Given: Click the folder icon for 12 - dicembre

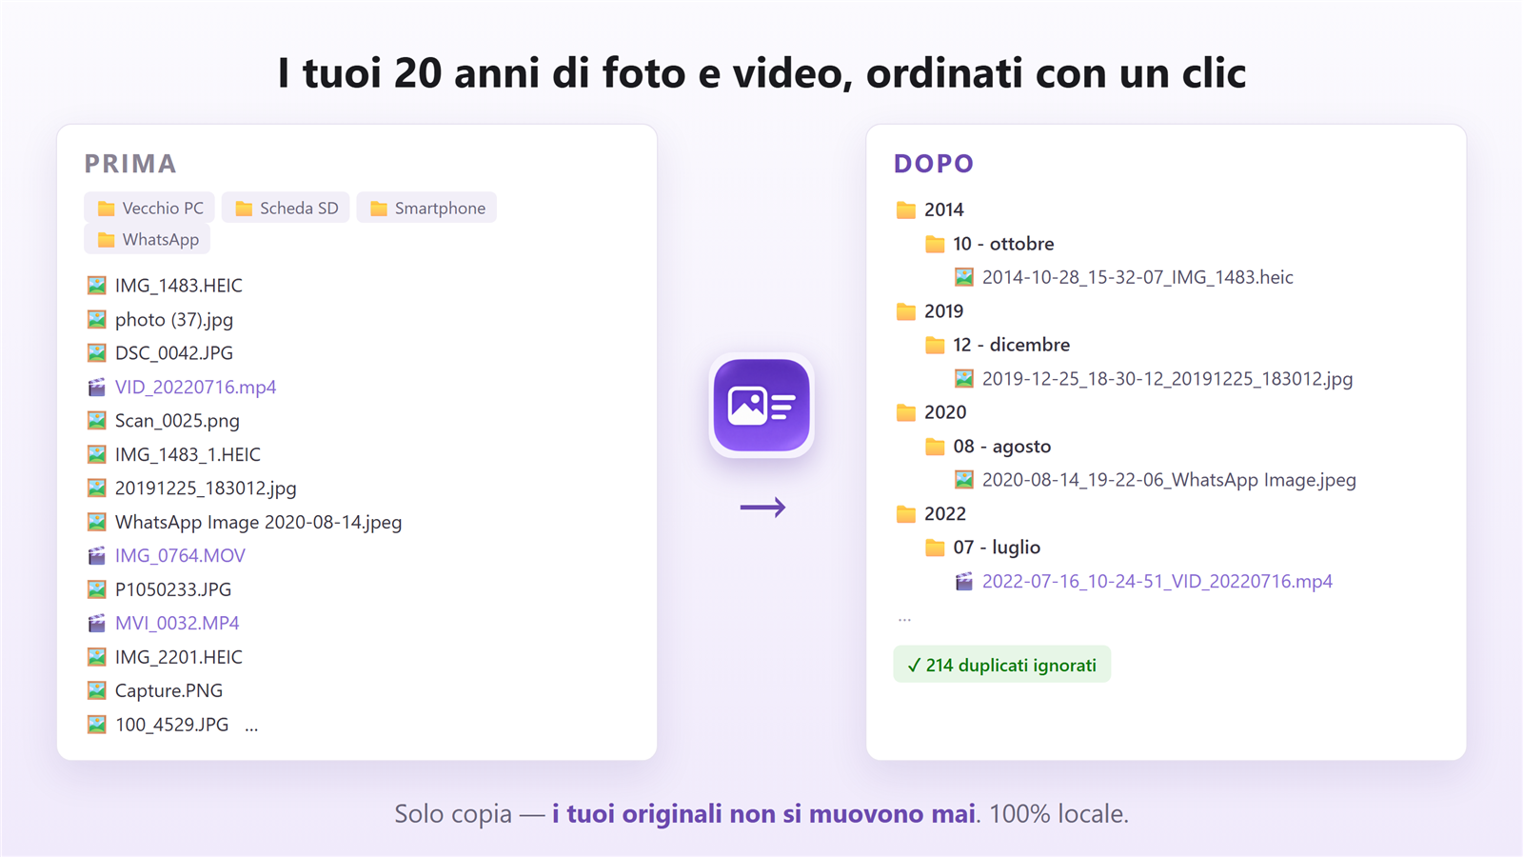Looking at the screenshot, I should point(936,345).
